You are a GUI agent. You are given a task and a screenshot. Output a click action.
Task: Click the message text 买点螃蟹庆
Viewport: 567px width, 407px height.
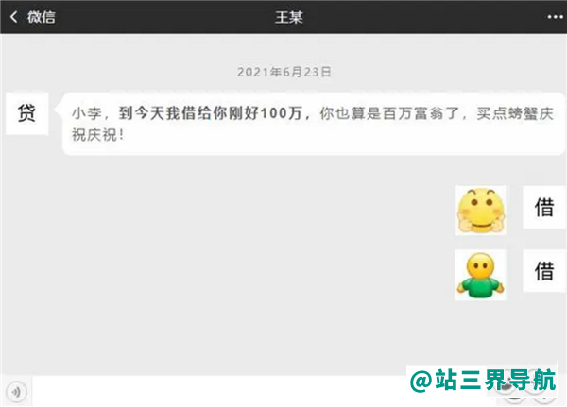(515, 113)
